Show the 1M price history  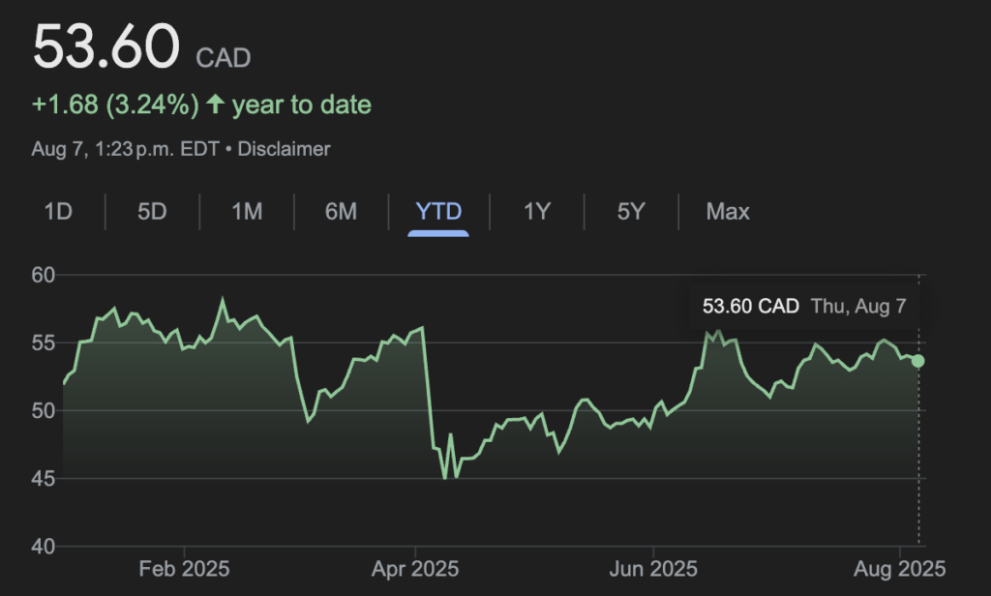click(247, 211)
